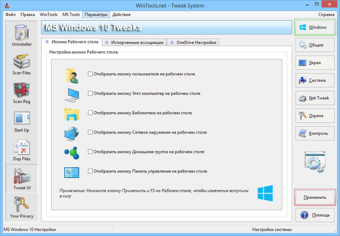Enable the Сетевое окружение icon checkbox
The height and width of the screenshot is (236, 340).
[90, 133]
